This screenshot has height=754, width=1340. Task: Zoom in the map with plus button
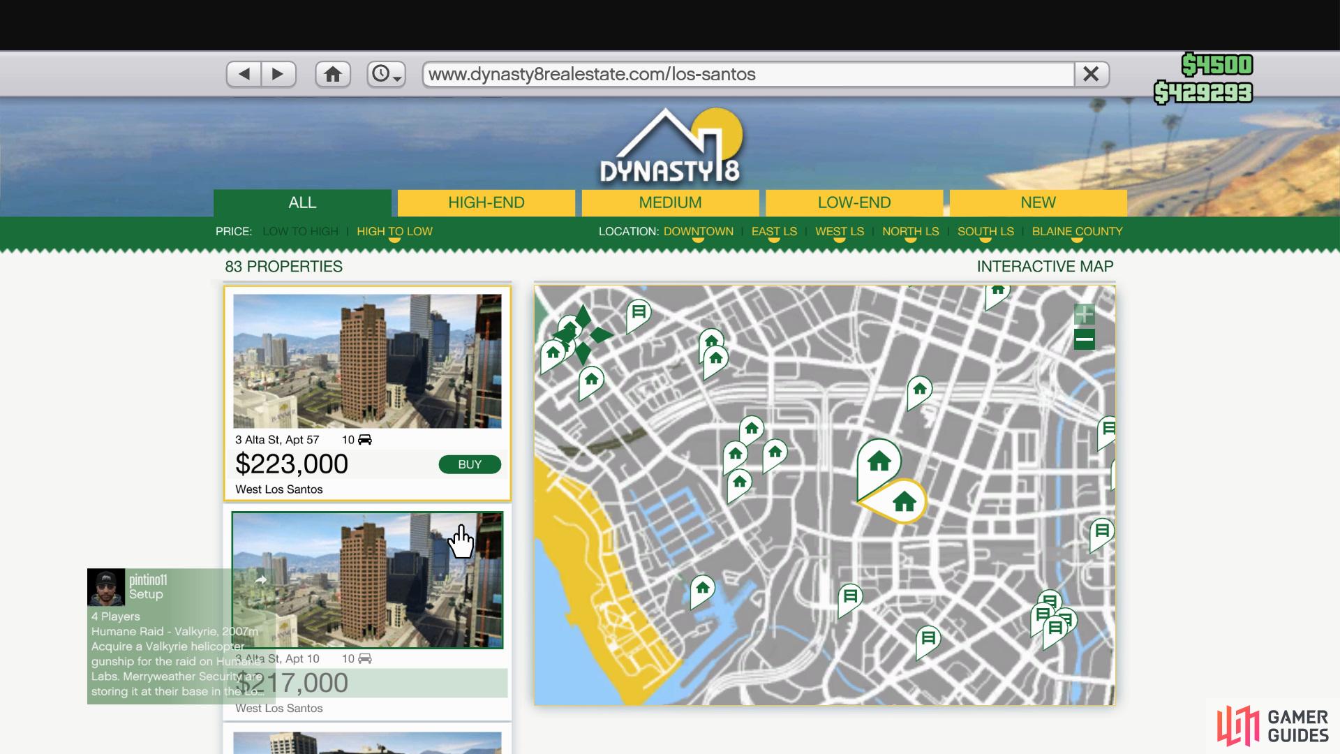(1084, 315)
